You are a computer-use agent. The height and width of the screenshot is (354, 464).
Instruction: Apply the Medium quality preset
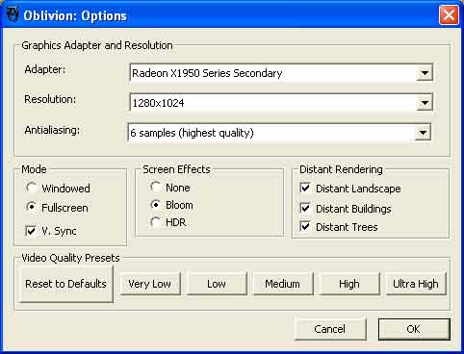283,284
